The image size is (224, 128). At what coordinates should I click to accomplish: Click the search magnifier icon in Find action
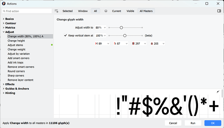4,11
